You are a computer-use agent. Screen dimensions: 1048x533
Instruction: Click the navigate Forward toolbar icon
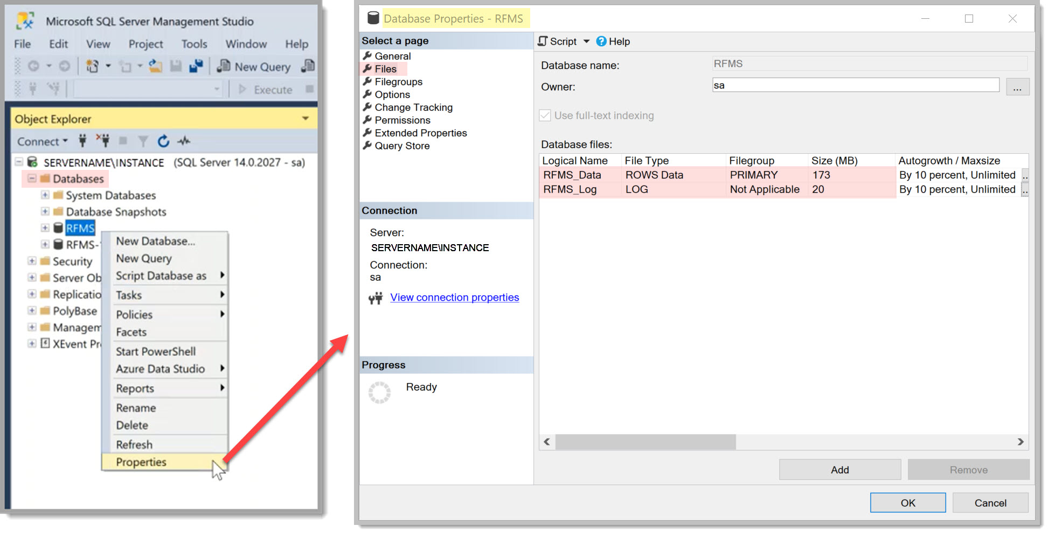click(x=65, y=66)
